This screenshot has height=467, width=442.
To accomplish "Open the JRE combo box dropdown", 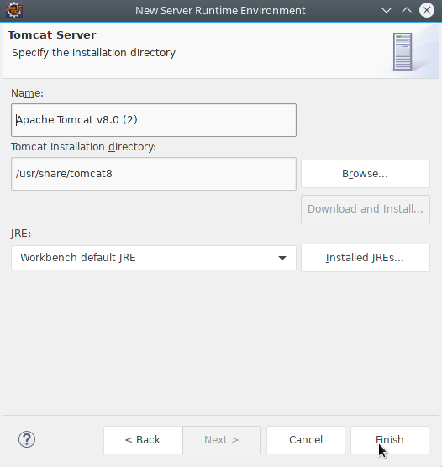I will click(x=154, y=258).
